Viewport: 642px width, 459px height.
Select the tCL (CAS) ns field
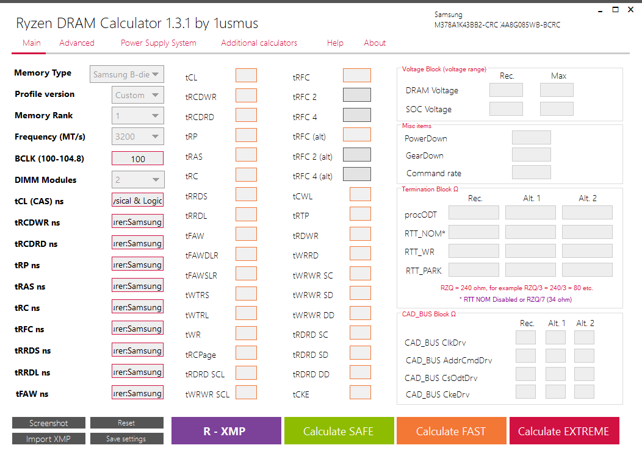pyautogui.click(x=137, y=201)
